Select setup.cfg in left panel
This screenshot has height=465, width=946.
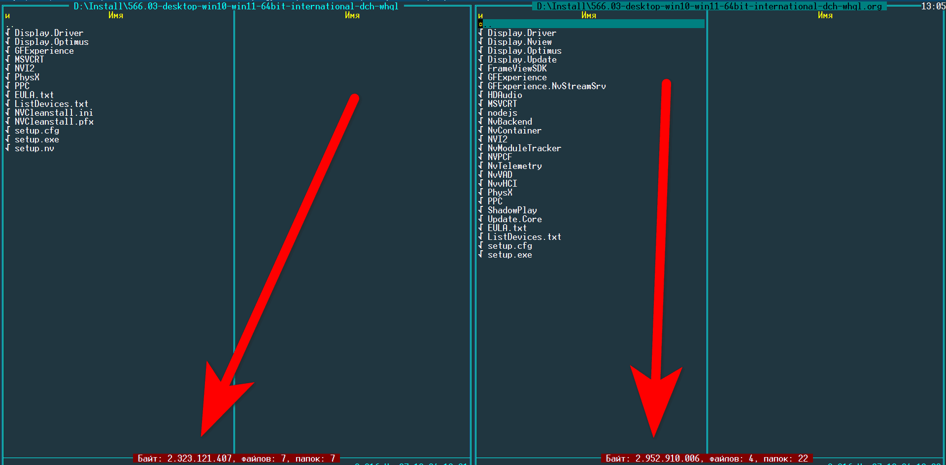(x=36, y=131)
